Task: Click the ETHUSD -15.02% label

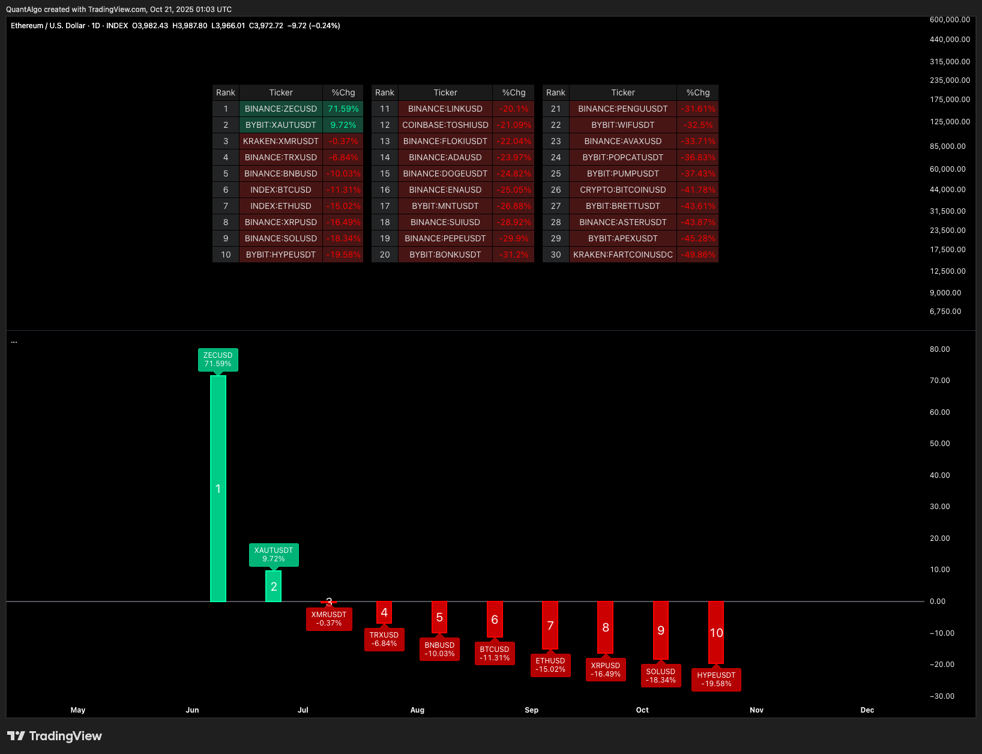Action: click(550, 665)
